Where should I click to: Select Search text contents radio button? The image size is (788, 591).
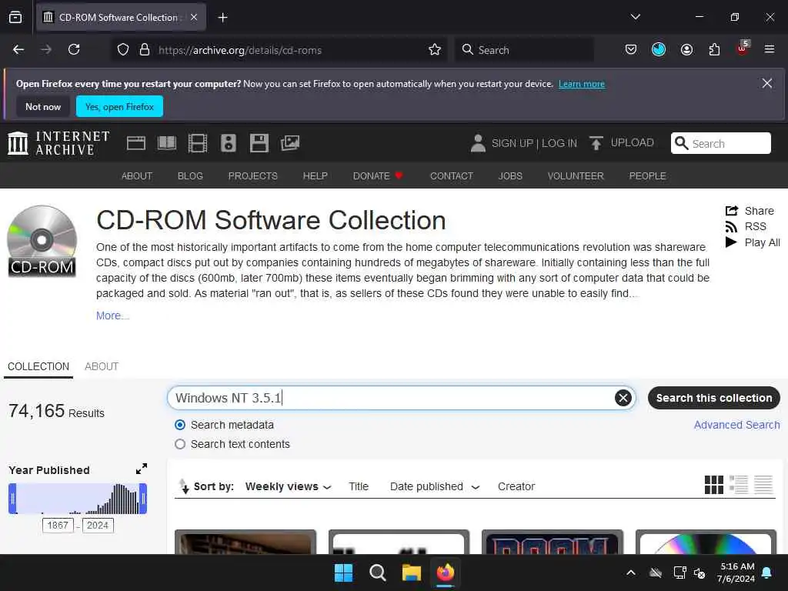coord(180,444)
